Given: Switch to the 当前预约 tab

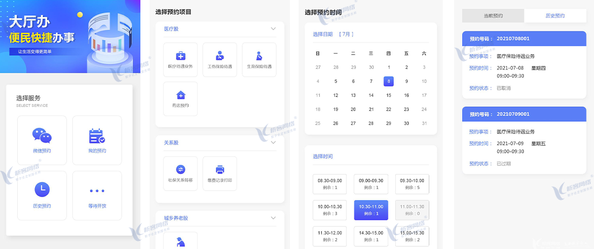Looking at the screenshot, I should (x=493, y=16).
